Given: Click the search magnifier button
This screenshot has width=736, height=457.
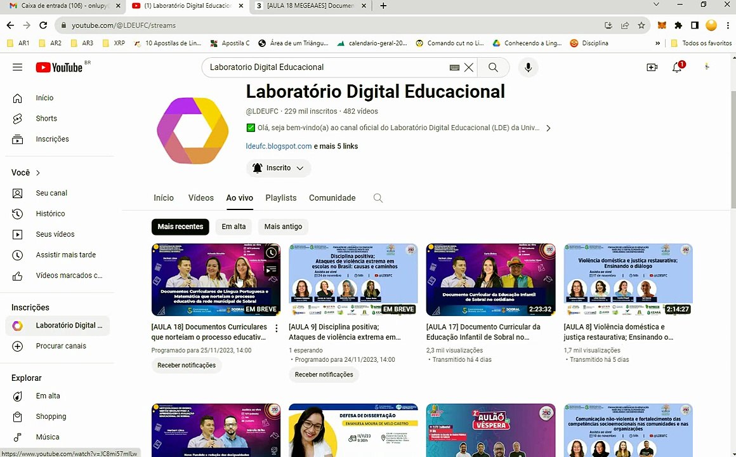Looking at the screenshot, I should tap(493, 67).
